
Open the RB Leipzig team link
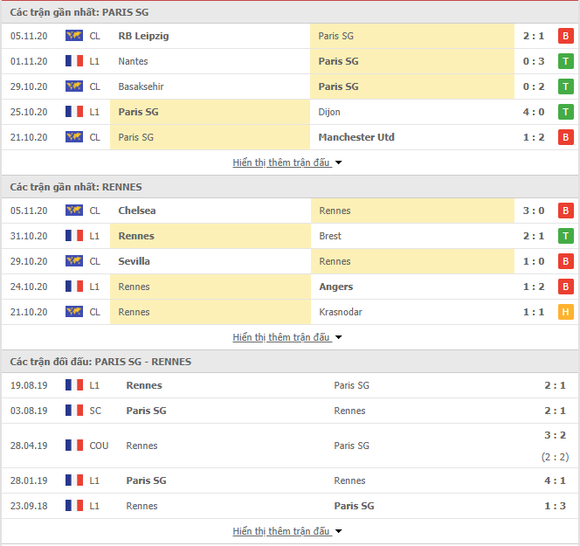[x=143, y=36]
